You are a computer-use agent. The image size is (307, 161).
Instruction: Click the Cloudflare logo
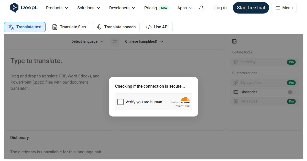[180, 100]
